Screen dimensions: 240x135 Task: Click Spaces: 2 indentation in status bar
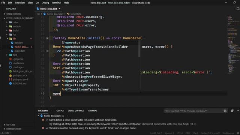(169, 133)
